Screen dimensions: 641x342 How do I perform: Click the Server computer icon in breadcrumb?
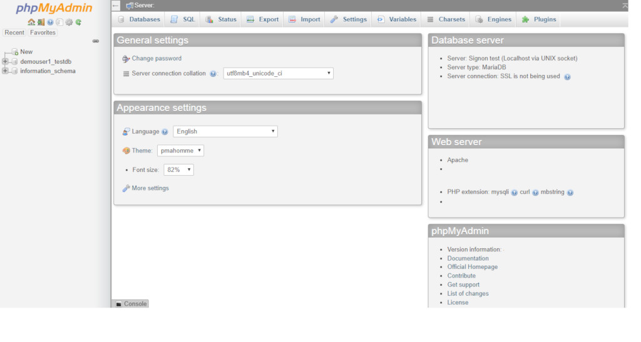(130, 6)
